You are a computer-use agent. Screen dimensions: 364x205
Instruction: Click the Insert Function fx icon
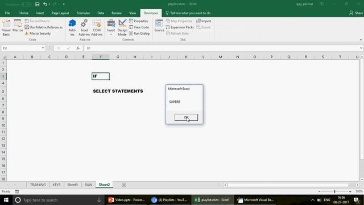[x=78, y=48]
